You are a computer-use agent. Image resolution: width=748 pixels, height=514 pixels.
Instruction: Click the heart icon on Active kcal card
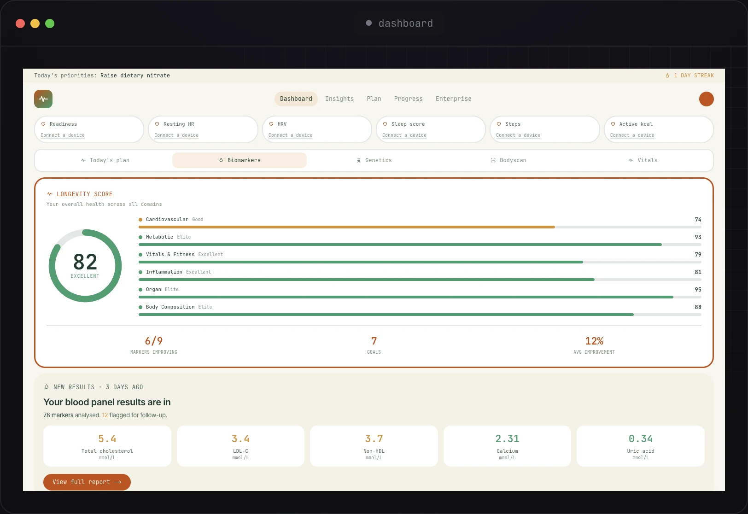click(x=613, y=124)
